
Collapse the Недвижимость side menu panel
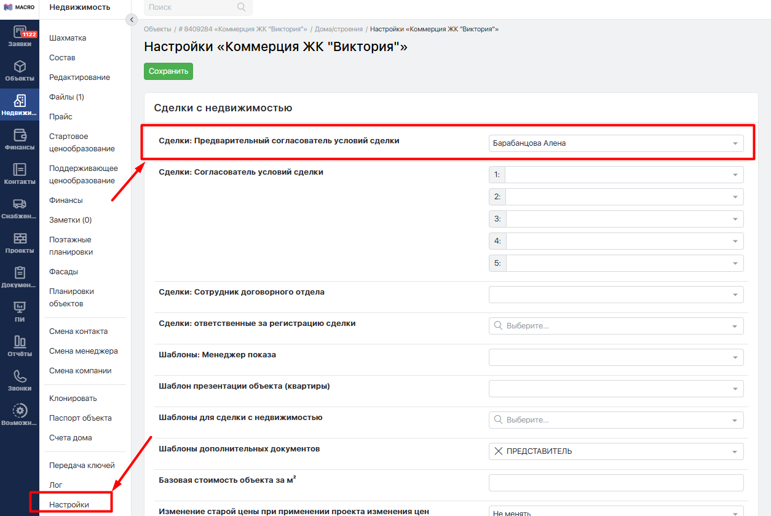tap(131, 20)
